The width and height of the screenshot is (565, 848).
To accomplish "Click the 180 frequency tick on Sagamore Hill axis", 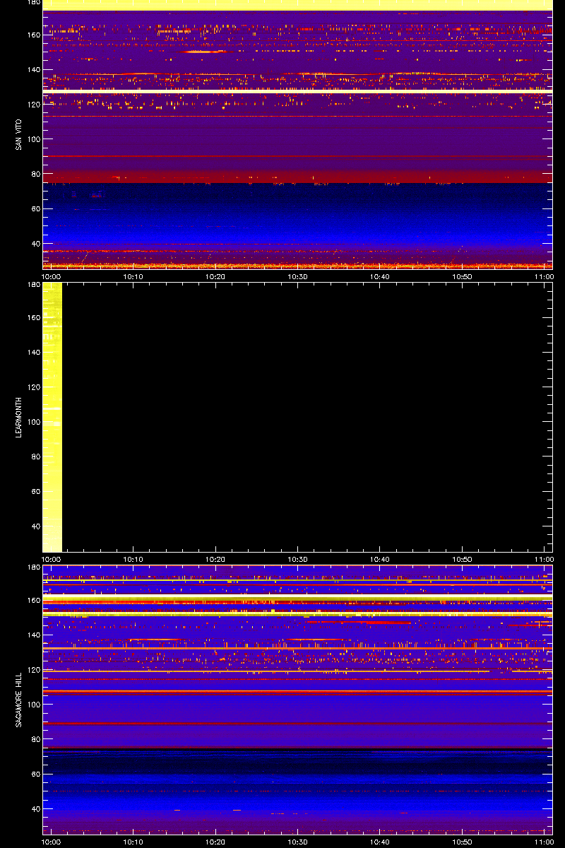I will 33,568.
